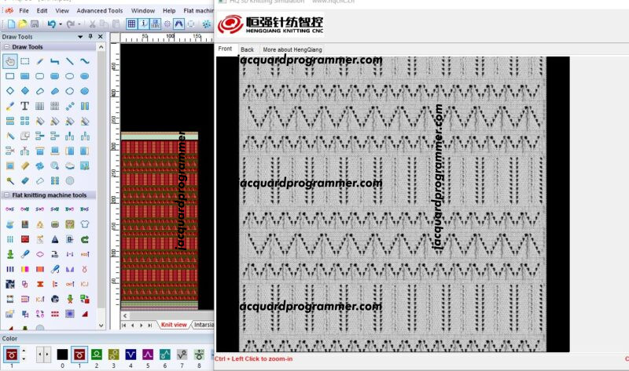Select the Text T tool
The width and height of the screenshot is (629, 371).
click(25, 106)
